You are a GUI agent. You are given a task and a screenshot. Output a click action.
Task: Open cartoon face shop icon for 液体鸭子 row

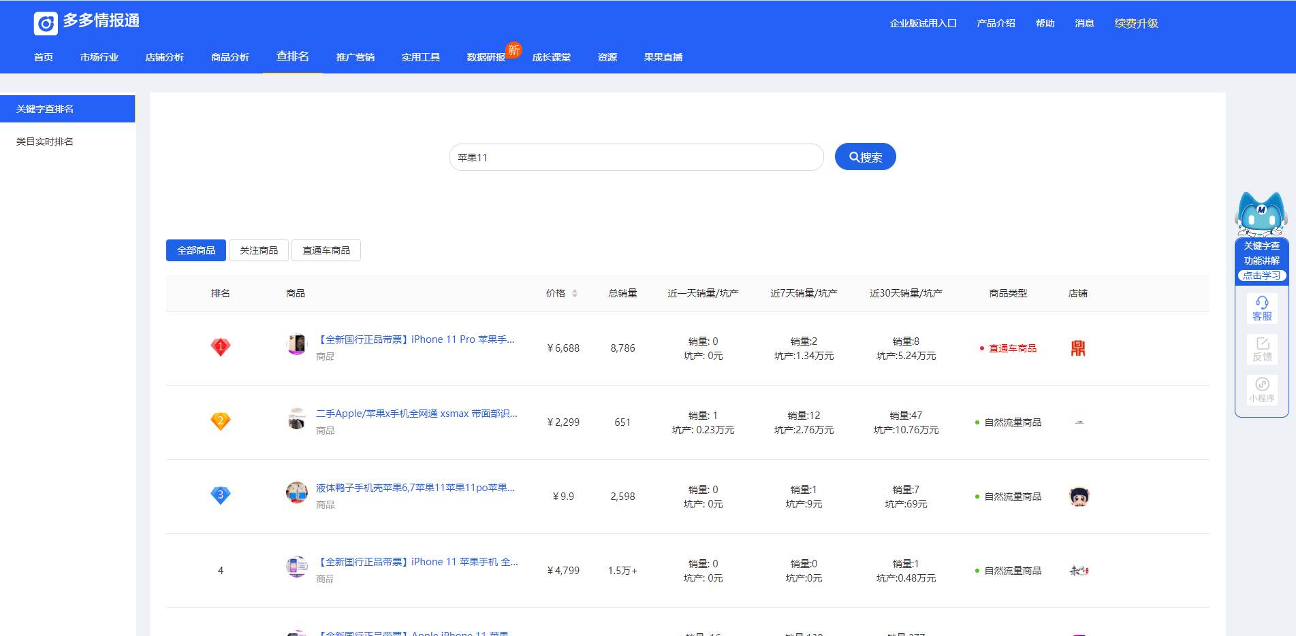pyautogui.click(x=1079, y=497)
